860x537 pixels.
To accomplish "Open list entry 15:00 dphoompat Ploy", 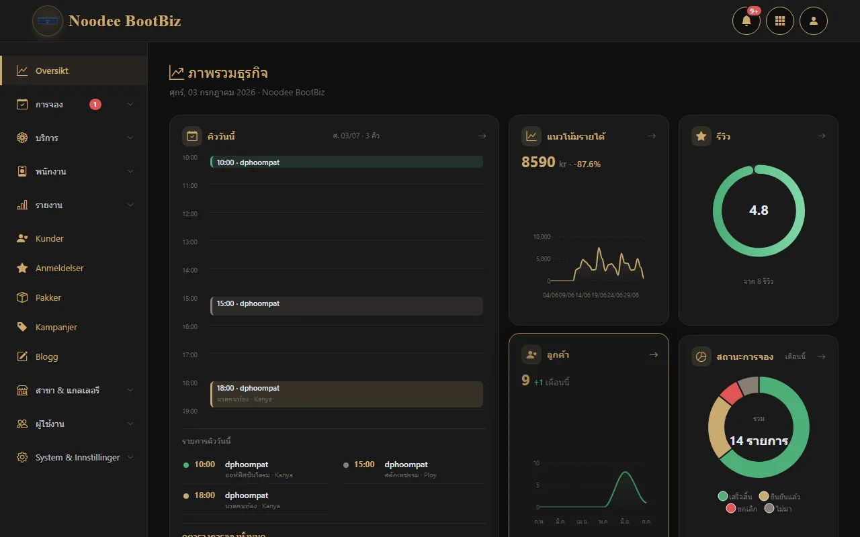I will [414, 469].
